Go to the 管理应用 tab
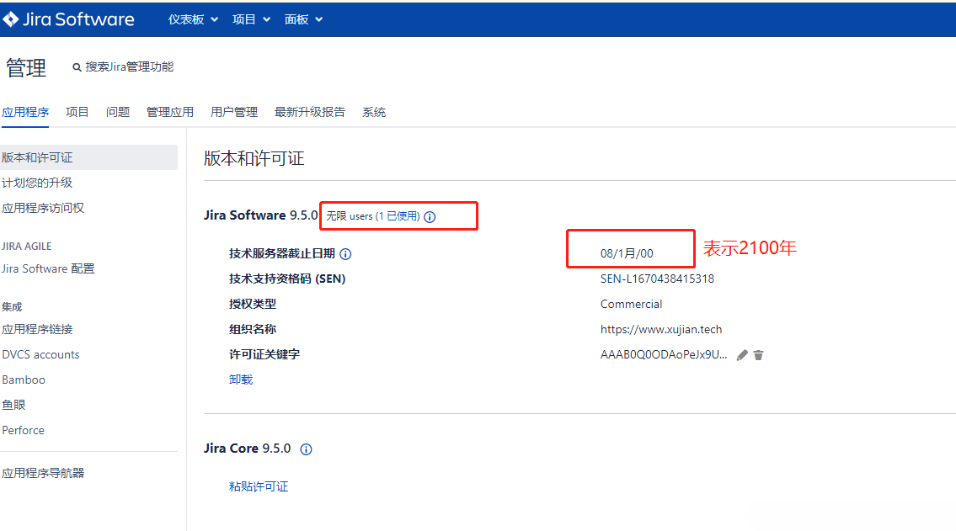This screenshot has width=956, height=531. (x=170, y=112)
